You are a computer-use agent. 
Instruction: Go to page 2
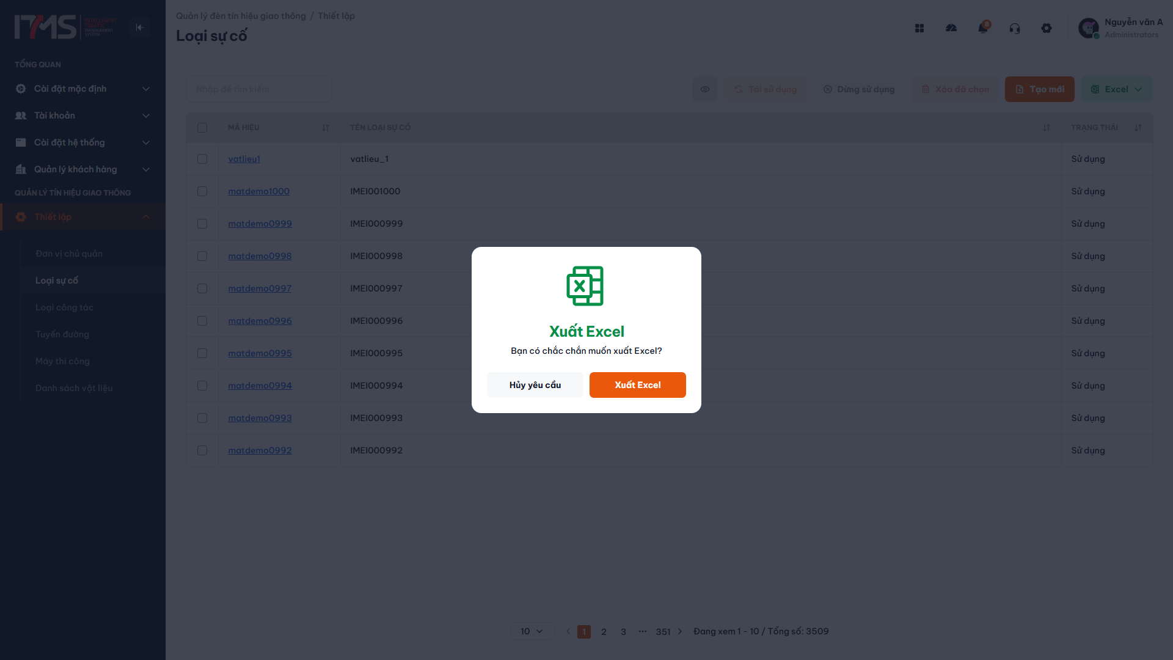[x=604, y=632]
